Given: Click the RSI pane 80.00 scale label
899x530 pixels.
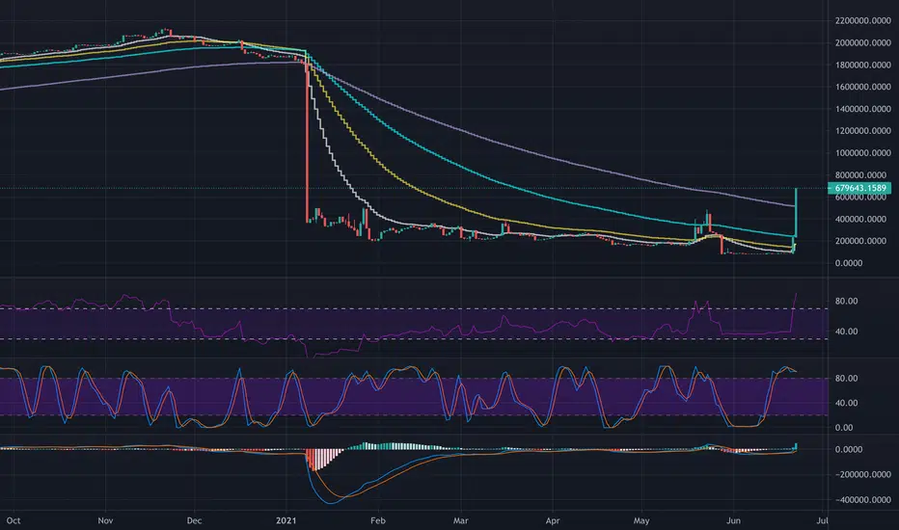Looking at the screenshot, I should (x=846, y=301).
